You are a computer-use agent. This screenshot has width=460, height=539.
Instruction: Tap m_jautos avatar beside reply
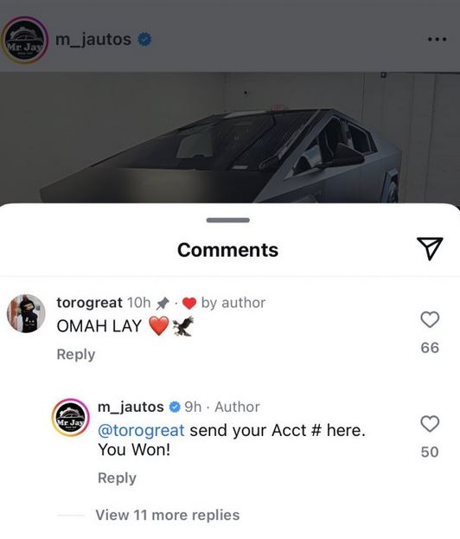[70, 417]
